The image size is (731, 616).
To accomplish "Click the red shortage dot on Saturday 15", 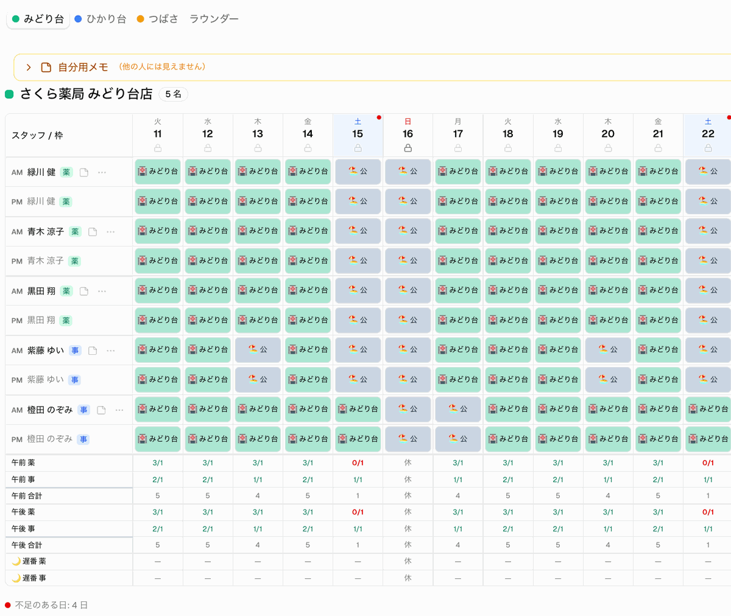I will point(379,117).
